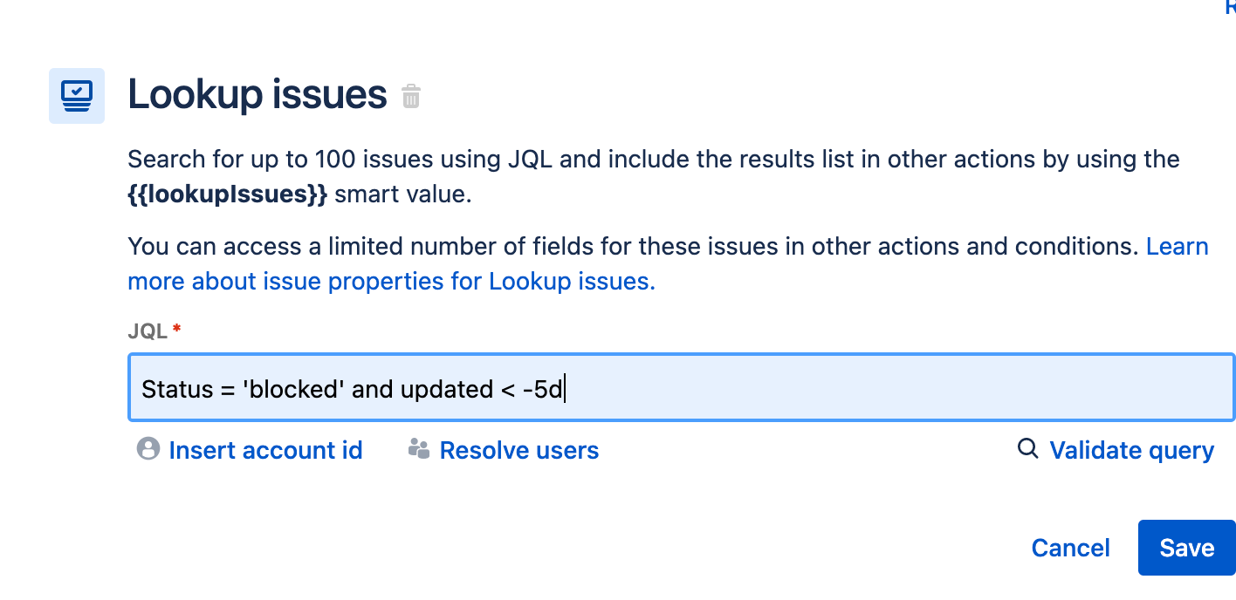Viewport: 1236px width, 600px height.
Task: Select the Lookup issues heading text
Action: pyautogui.click(x=257, y=94)
